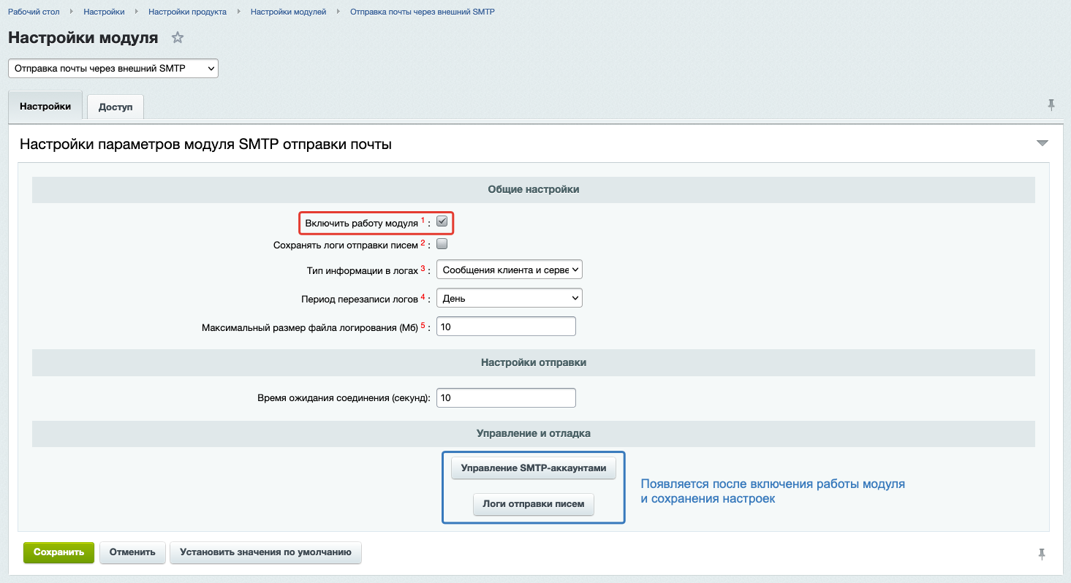Go to 'Настройки продукта' breadcrumb
1071x583 pixels.
coord(187,12)
